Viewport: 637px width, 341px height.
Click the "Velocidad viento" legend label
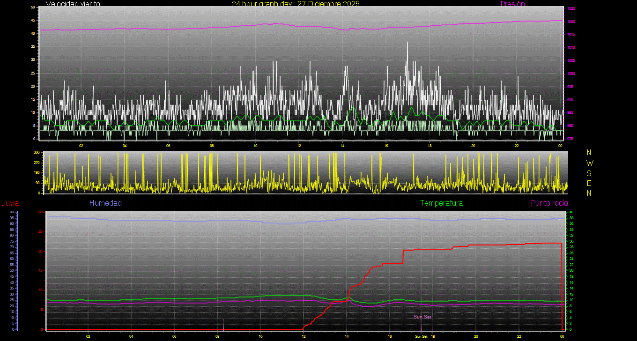pos(73,4)
